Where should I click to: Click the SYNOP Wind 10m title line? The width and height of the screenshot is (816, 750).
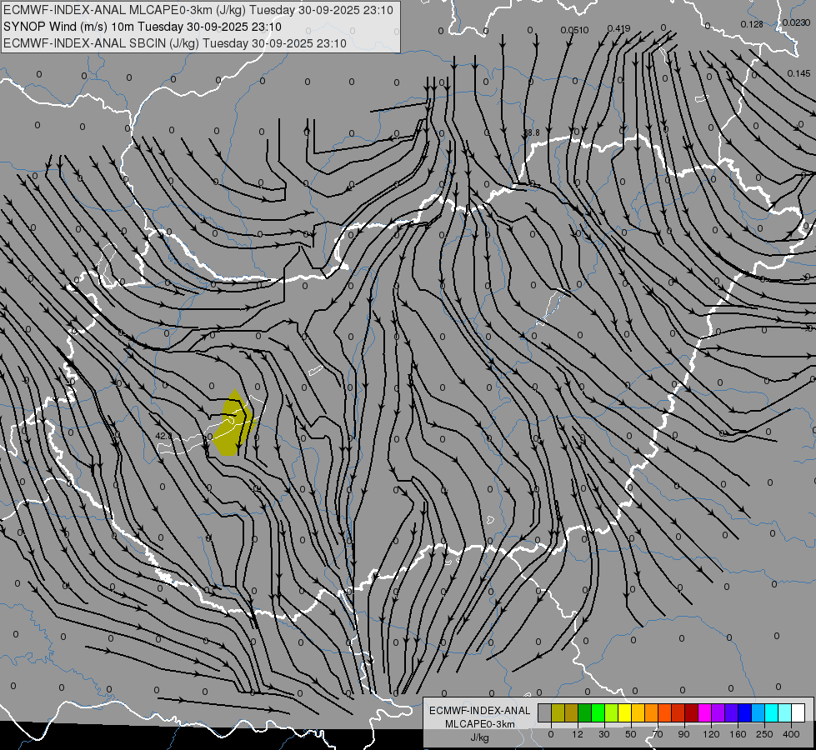(x=142, y=27)
